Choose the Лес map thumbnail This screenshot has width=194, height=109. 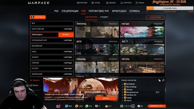[x=142, y=47]
